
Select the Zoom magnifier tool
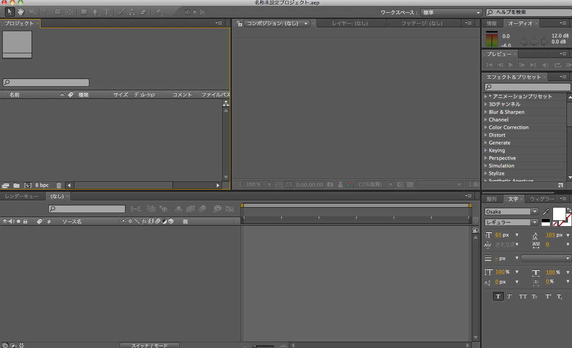click(32, 12)
